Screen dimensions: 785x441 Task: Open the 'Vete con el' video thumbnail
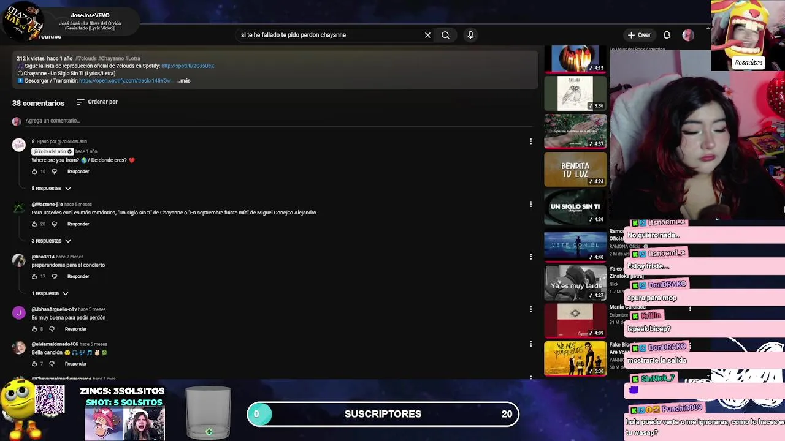575,245
